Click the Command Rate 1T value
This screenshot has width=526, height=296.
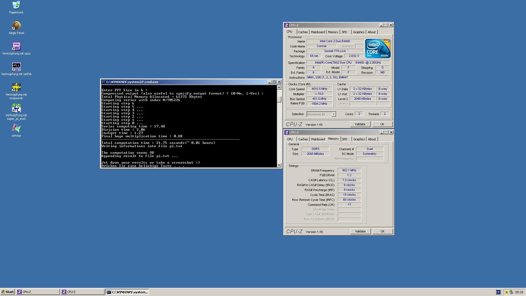pyautogui.click(x=349, y=204)
